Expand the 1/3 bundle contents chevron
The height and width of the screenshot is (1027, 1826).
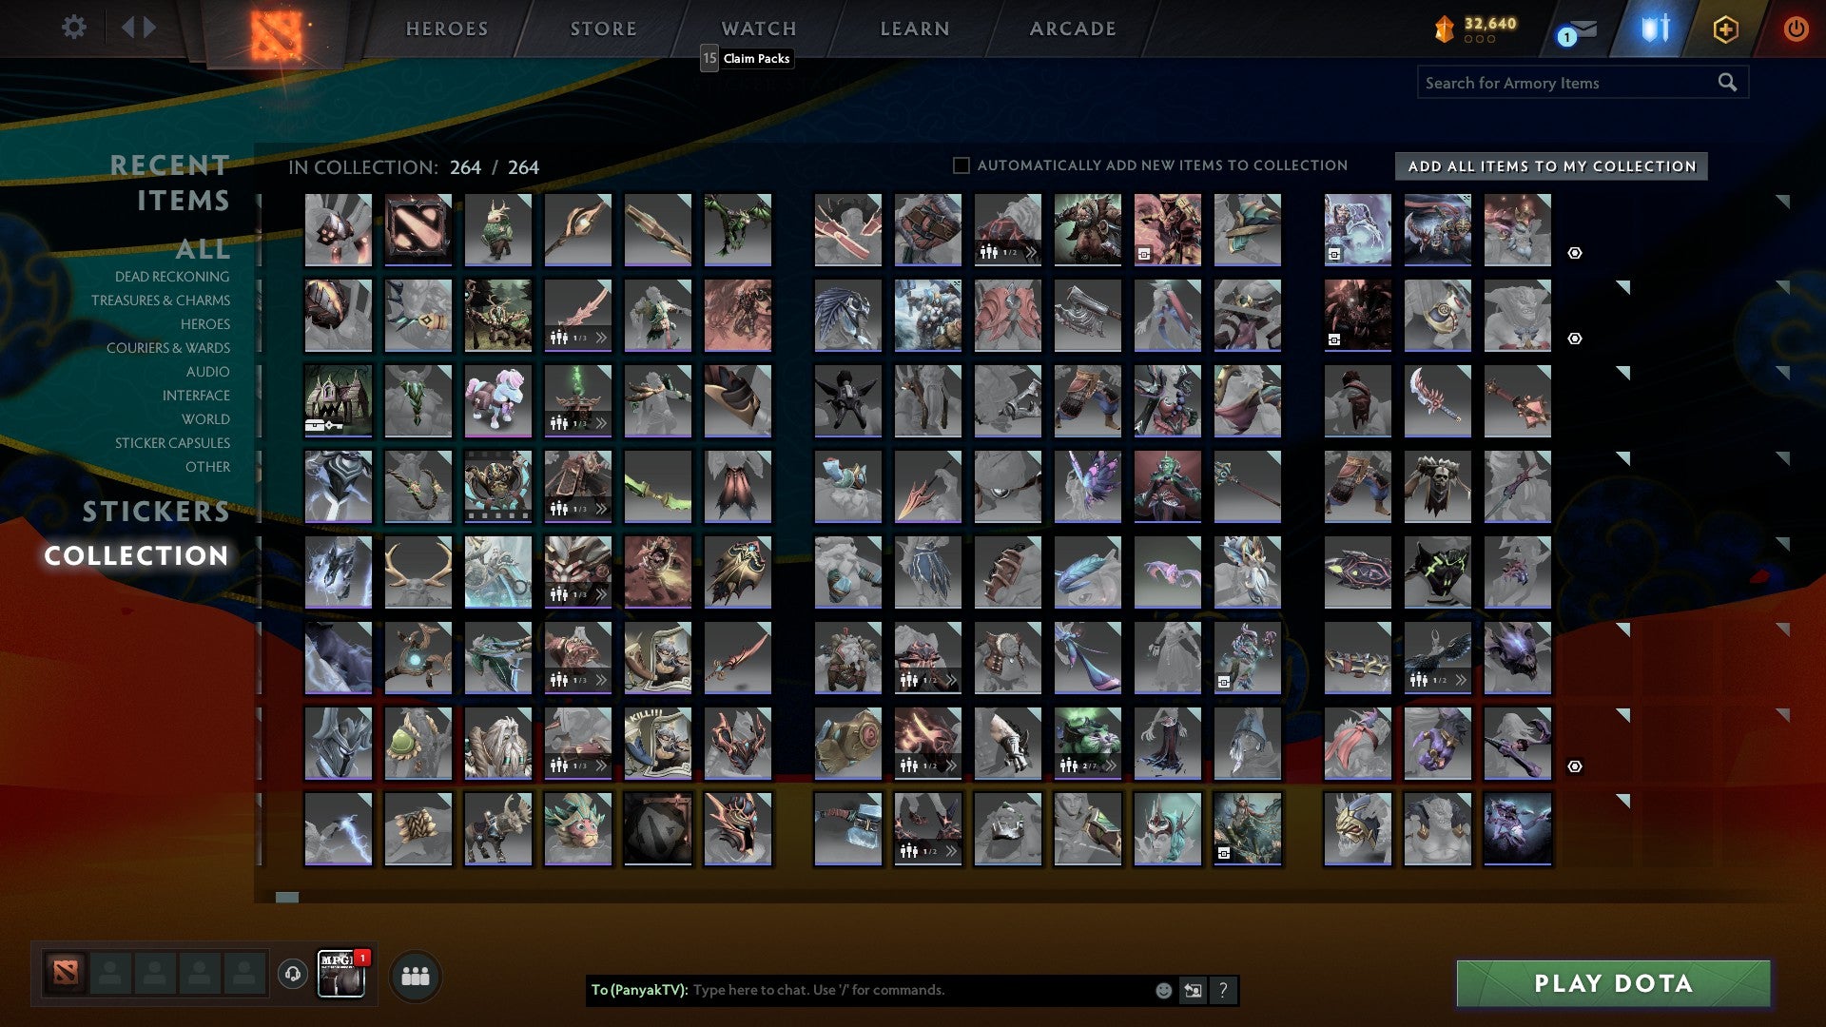(x=600, y=338)
